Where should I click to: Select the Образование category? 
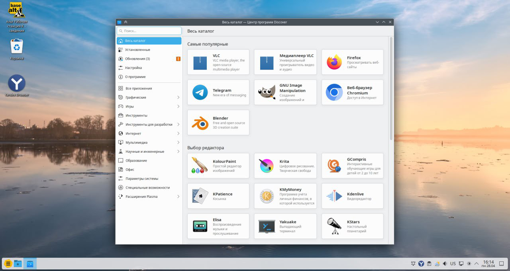(149, 161)
